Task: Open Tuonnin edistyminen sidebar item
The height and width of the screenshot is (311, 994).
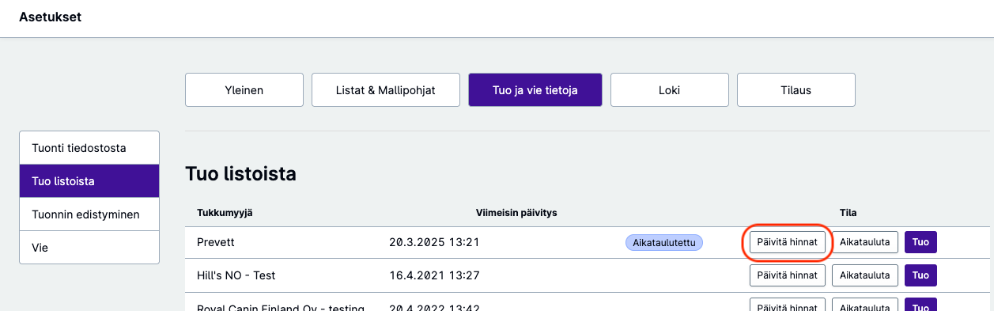Action: point(89,214)
